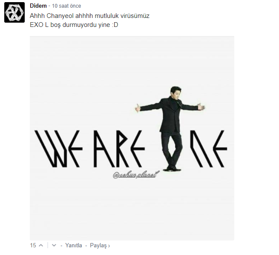279x255 pixels.
Task: Click the stylized "ARE" letters in the image
Action: click(x=119, y=149)
